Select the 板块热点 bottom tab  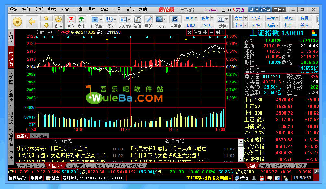click(x=136, y=166)
